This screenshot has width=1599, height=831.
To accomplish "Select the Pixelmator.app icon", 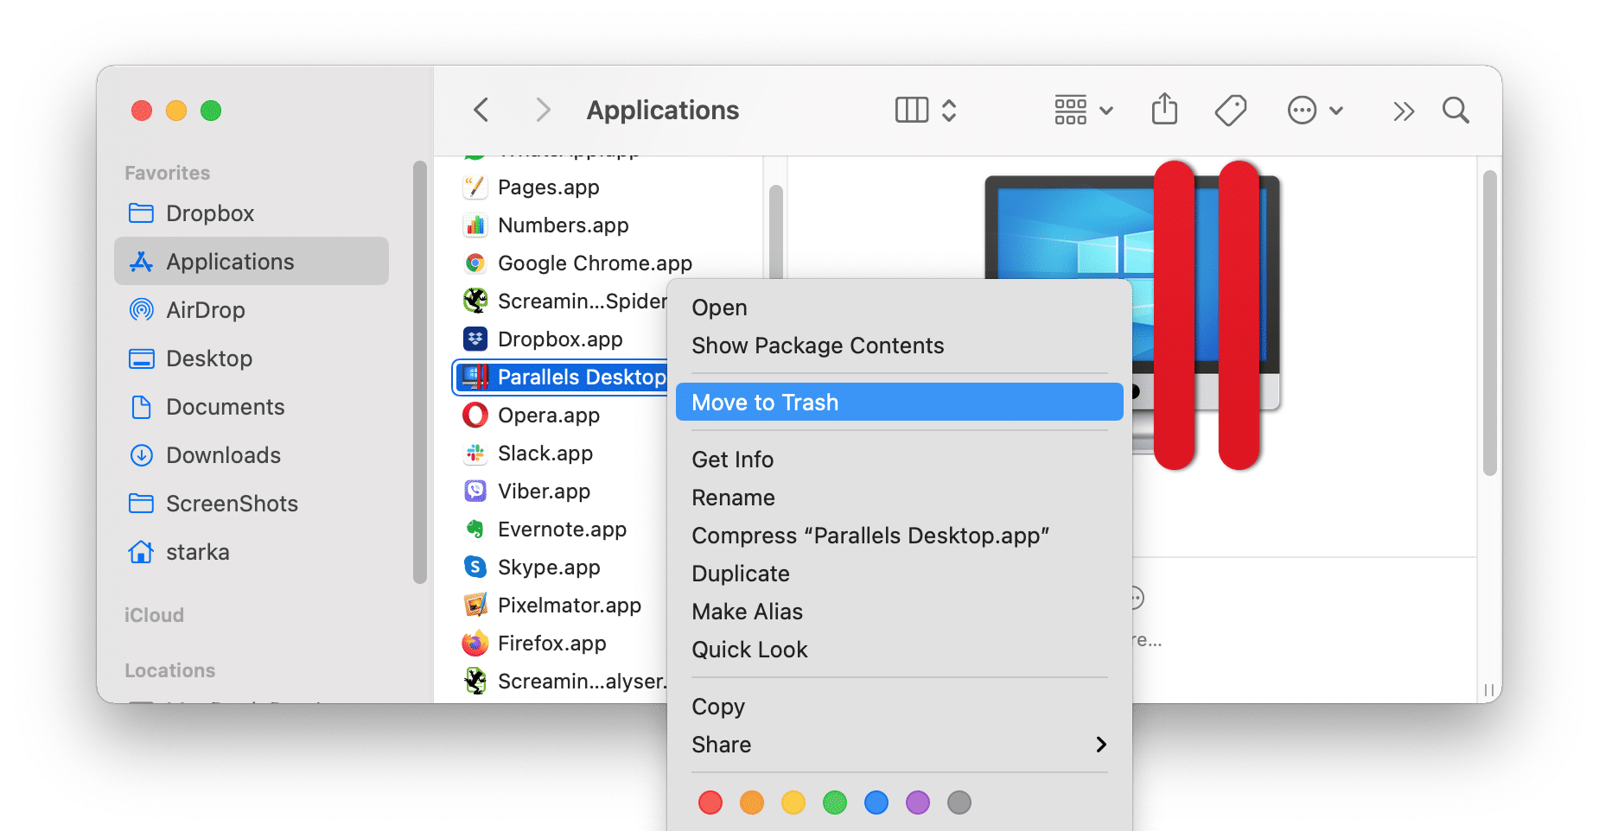I will [475, 605].
